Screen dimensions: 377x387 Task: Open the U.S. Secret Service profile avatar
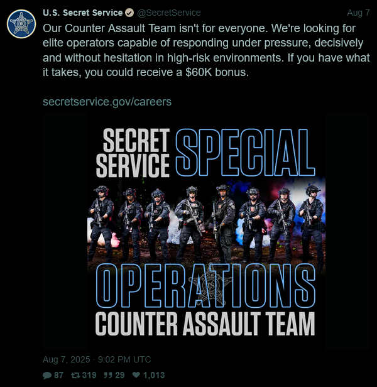click(21, 24)
